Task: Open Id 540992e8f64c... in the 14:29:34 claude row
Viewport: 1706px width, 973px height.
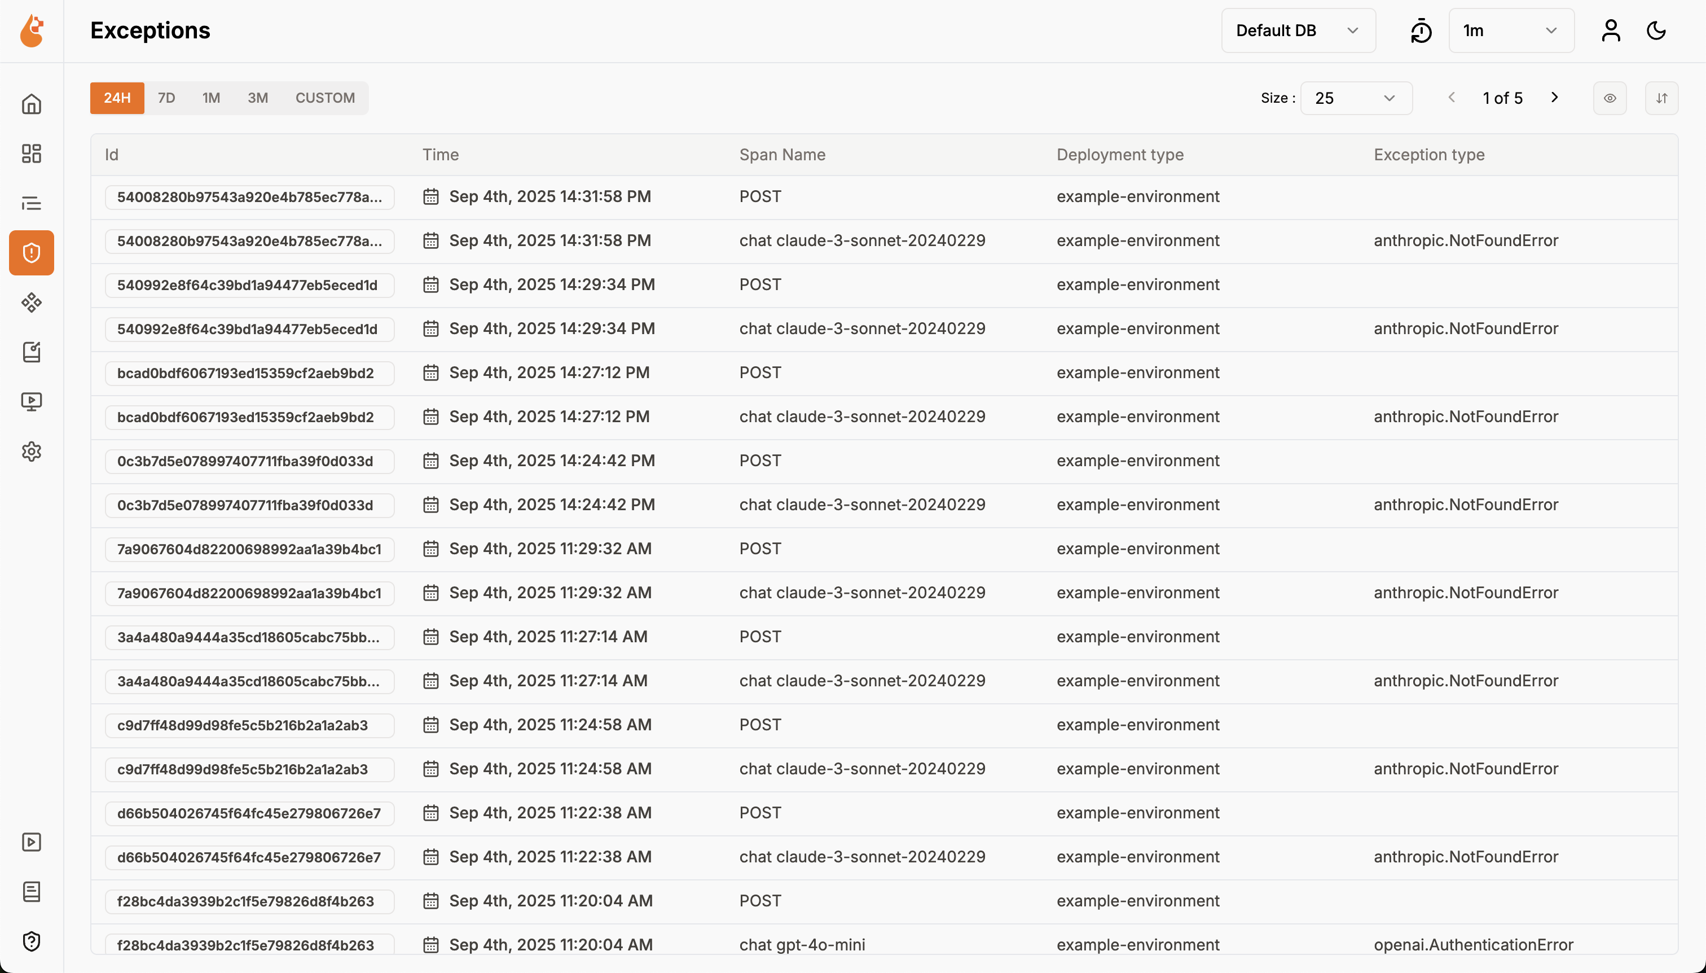Action: point(250,329)
